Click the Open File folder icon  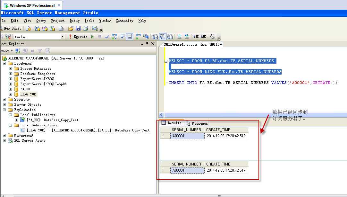71,28
